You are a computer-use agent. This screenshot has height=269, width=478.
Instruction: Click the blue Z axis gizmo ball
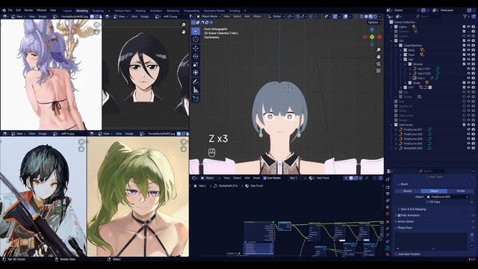point(372,30)
